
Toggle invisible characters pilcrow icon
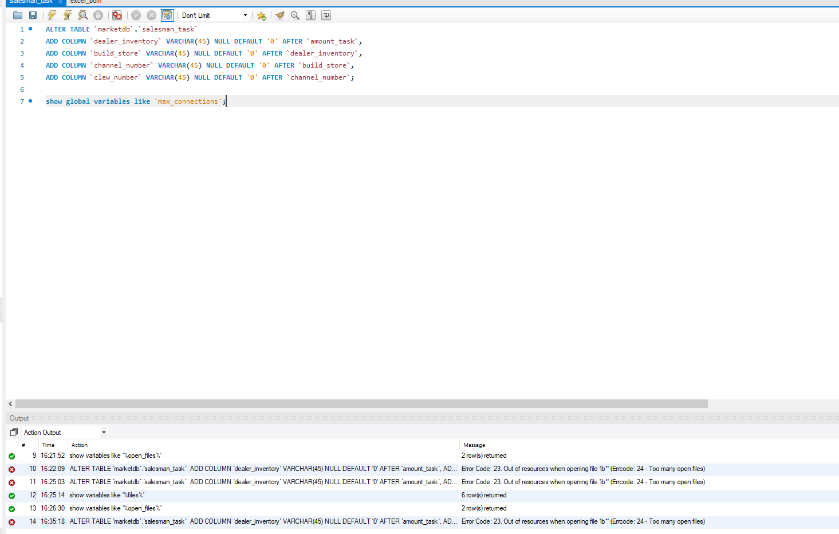point(310,15)
